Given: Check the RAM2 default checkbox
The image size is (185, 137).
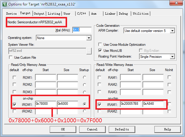Looking at the screenshot, I should tap(99, 84).
